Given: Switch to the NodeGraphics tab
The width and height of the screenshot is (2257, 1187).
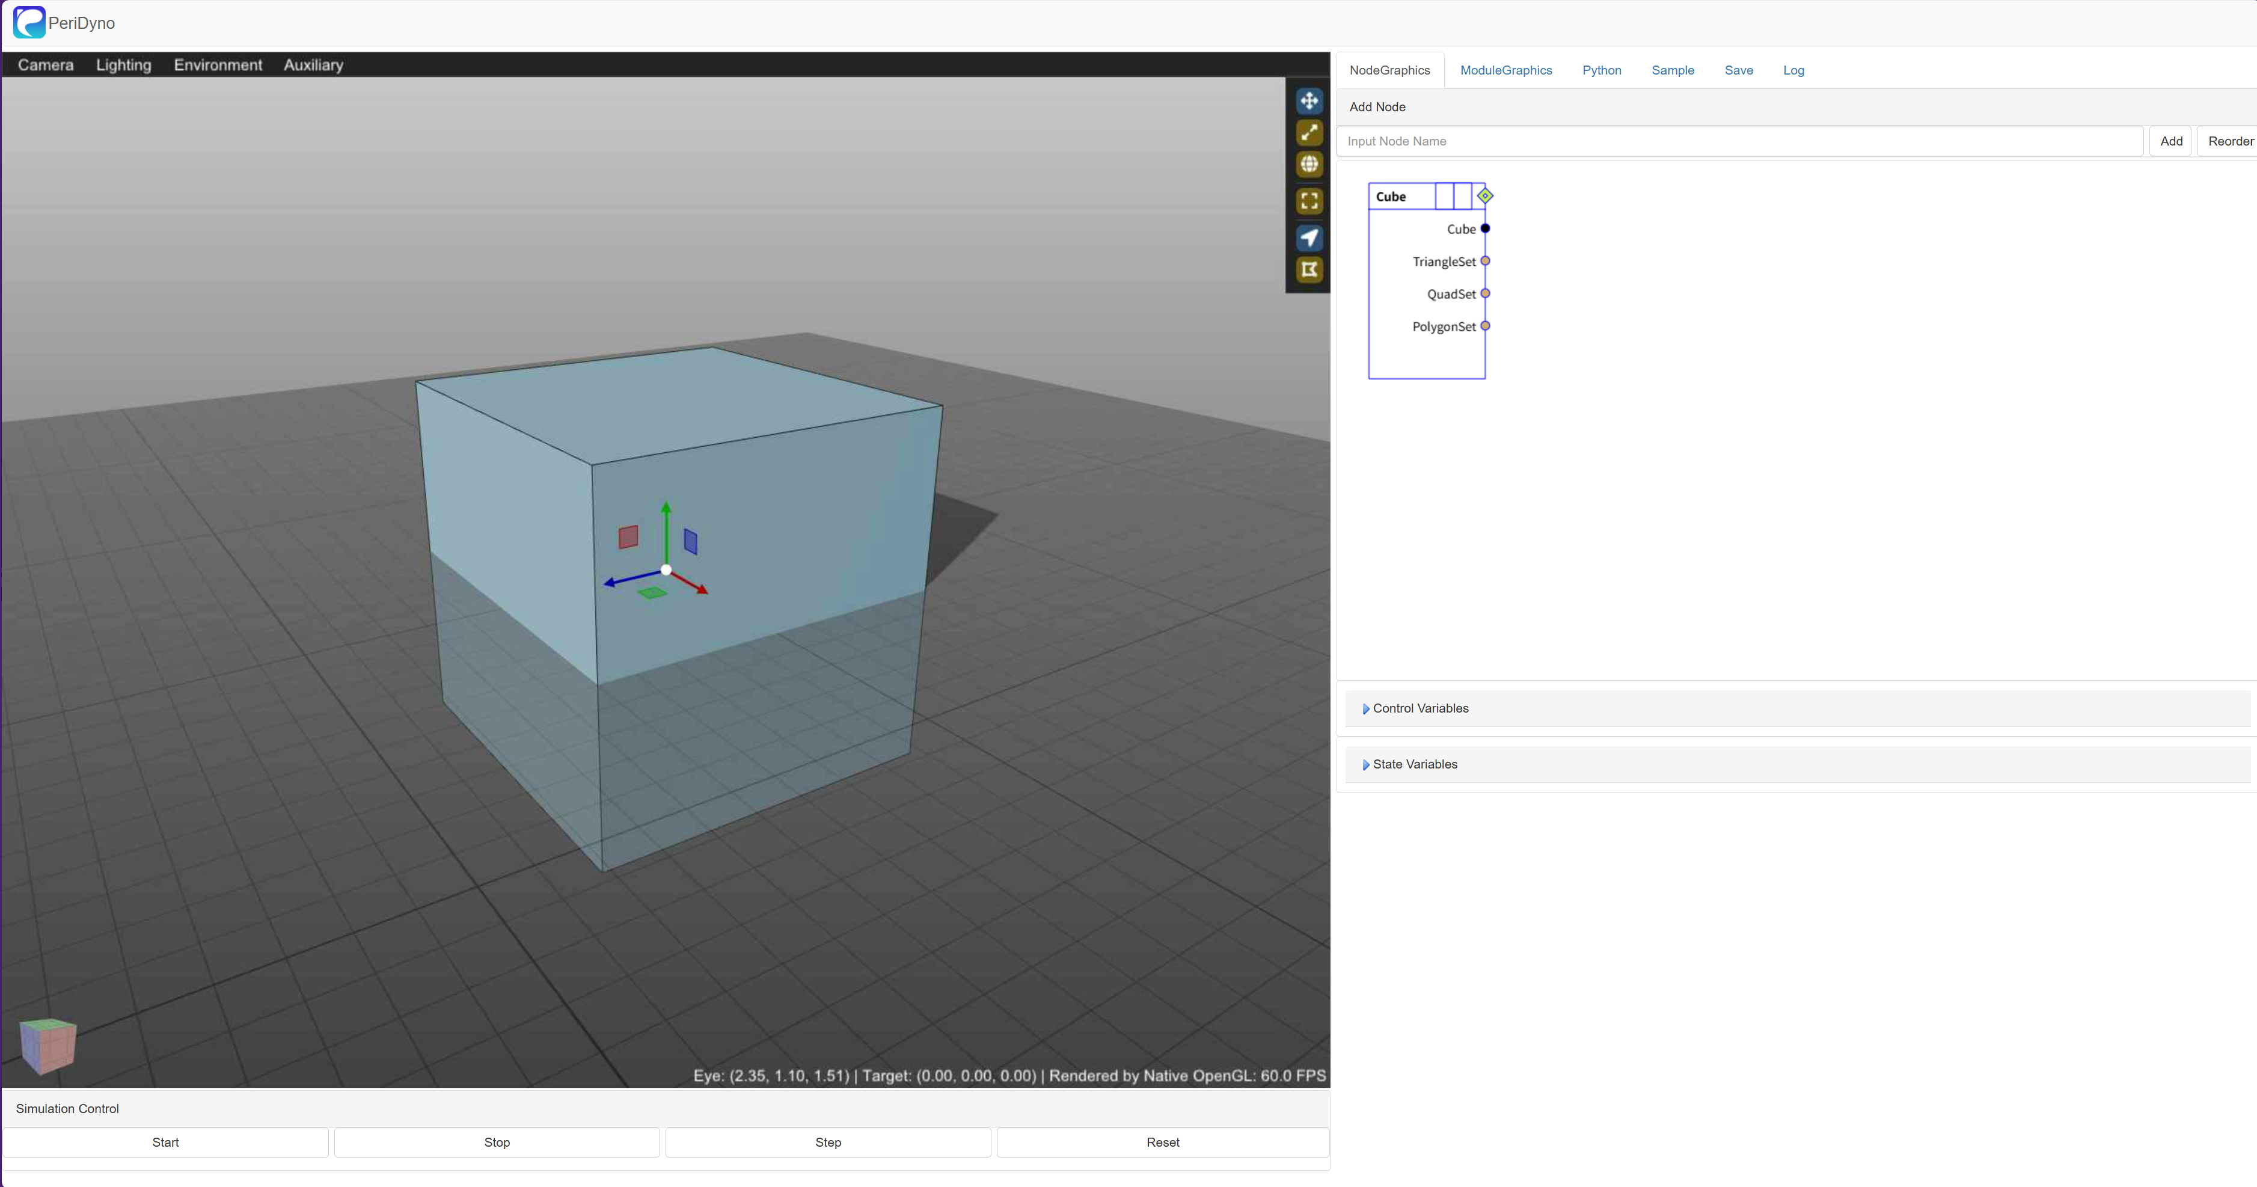Looking at the screenshot, I should click(x=1389, y=70).
